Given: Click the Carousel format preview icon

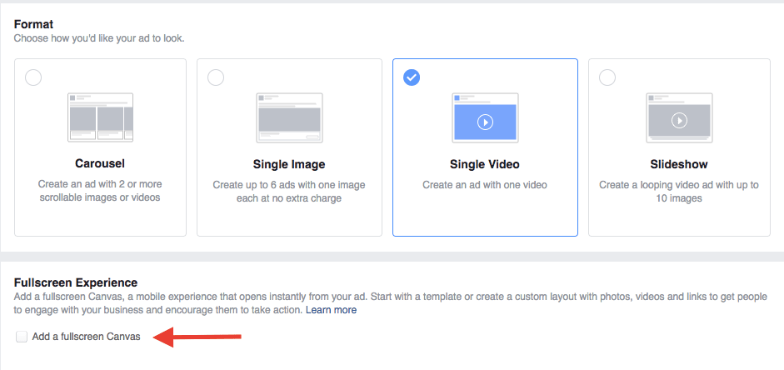Looking at the screenshot, I should tap(100, 117).
